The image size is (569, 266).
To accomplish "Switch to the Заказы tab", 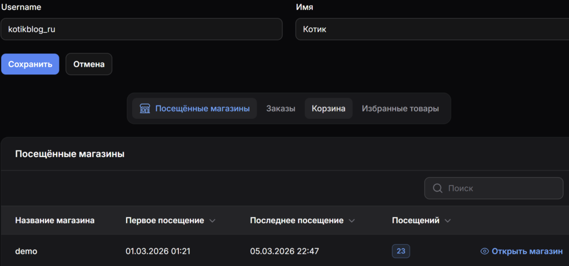I will 281,109.
